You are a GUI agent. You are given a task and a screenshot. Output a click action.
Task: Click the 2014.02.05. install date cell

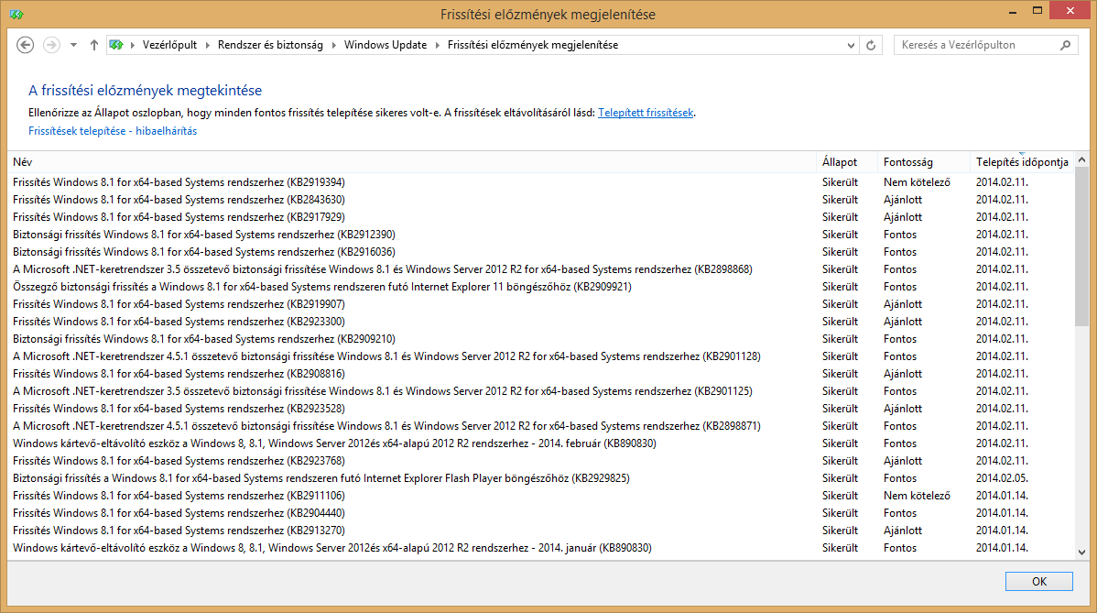click(1002, 478)
